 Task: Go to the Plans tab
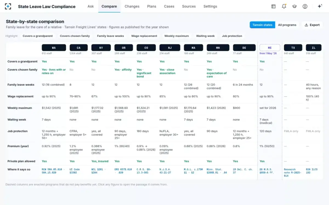(x=152, y=6)
